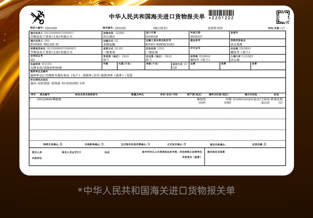This screenshot has height=218, width=313.
Task: Click the 境内目的地 column header
Action: pos(251,95)
